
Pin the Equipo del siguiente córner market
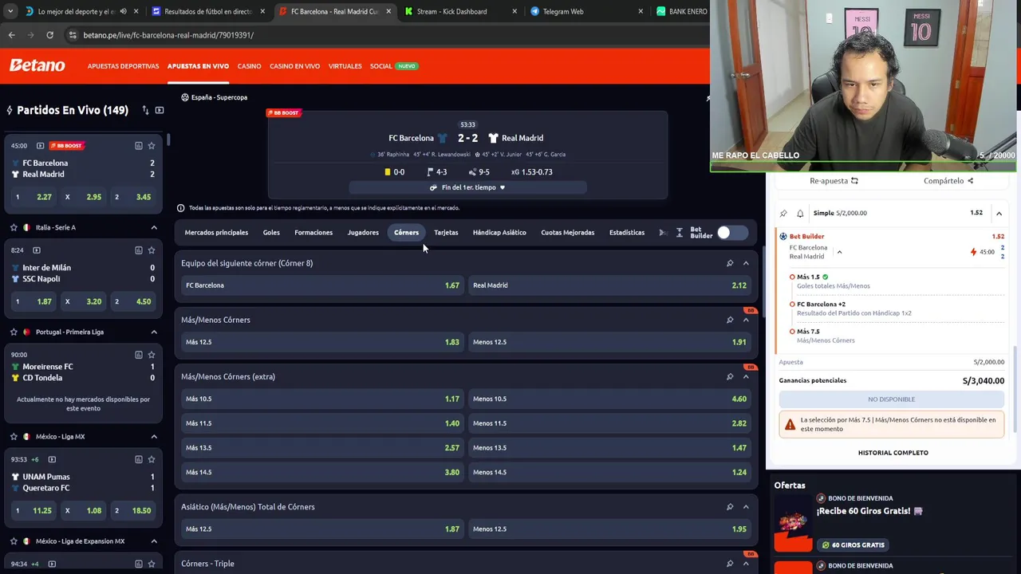click(x=730, y=263)
